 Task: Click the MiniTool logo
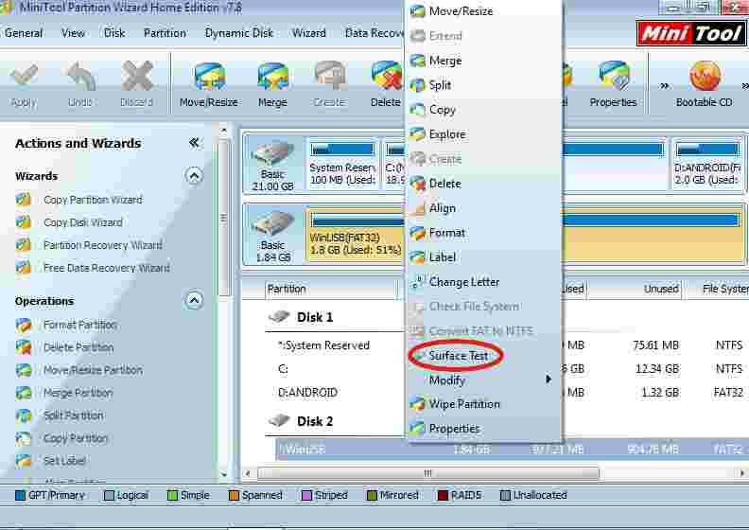690,33
